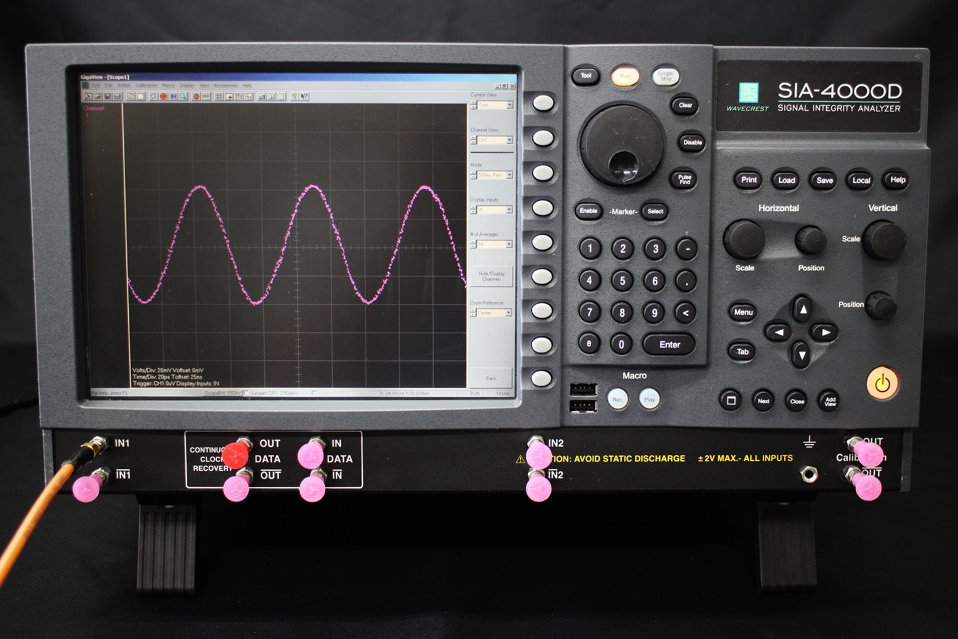Push the Marker Enable button
Viewport: 958px width, 639px height.
tap(588, 211)
